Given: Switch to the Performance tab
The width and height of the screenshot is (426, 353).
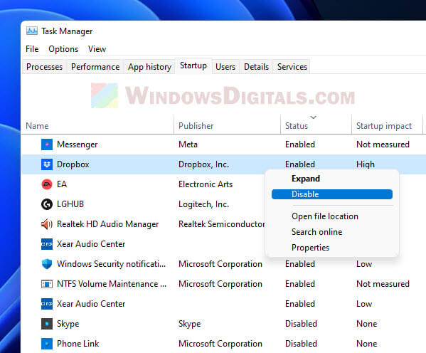Looking at the screenshot, I should 95,67.
